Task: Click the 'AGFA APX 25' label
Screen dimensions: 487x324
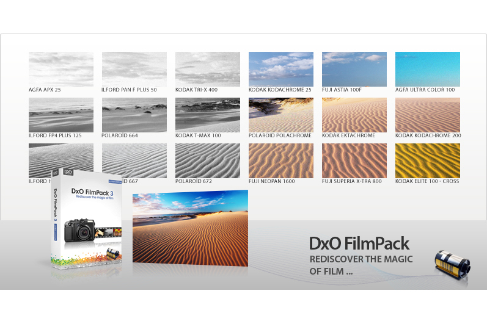Action: tap(45, 90)
